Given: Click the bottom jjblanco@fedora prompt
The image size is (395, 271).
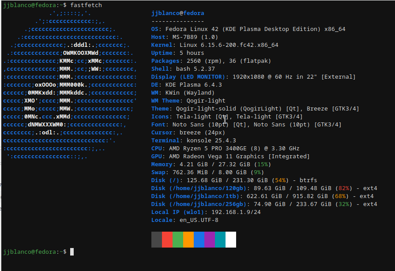Looking at the screenshot, I should [35, 252].
